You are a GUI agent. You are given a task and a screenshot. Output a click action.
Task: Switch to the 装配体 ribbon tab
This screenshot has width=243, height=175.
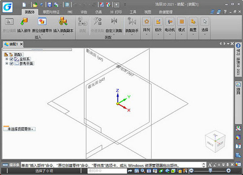click(x=30, y=12)
